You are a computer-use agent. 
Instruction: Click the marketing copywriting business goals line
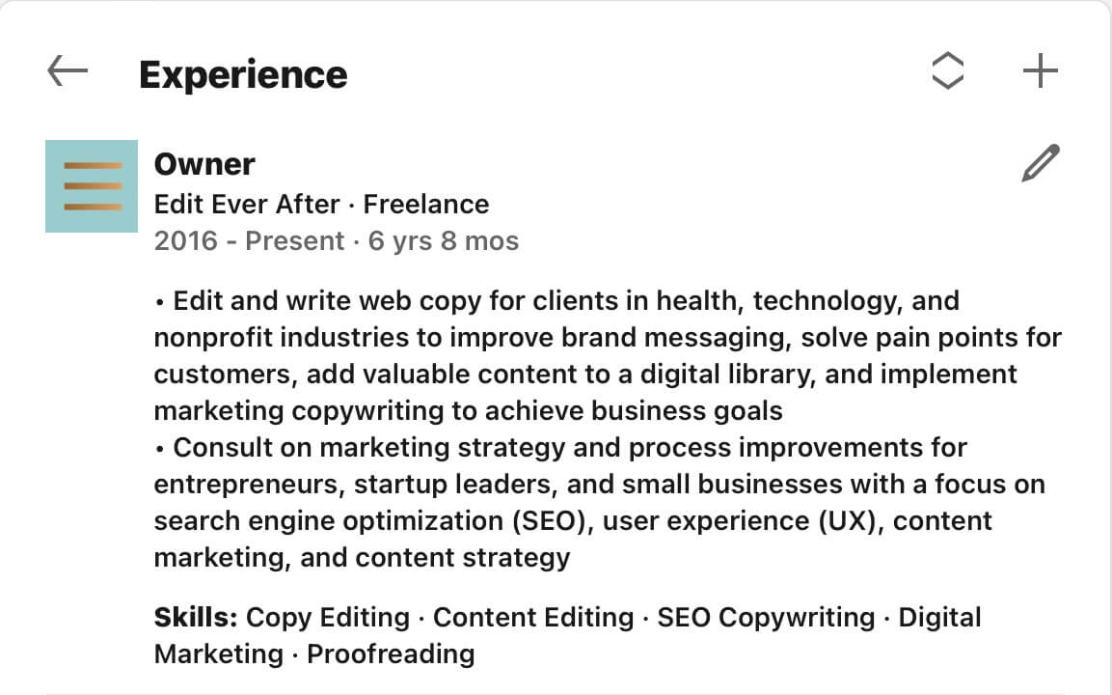coord(468,411)
